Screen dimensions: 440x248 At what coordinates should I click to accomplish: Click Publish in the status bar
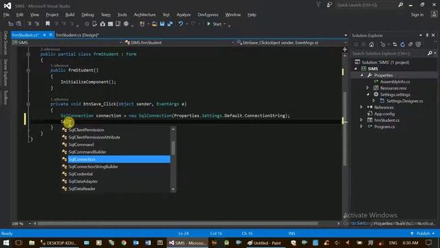[423, 234]
